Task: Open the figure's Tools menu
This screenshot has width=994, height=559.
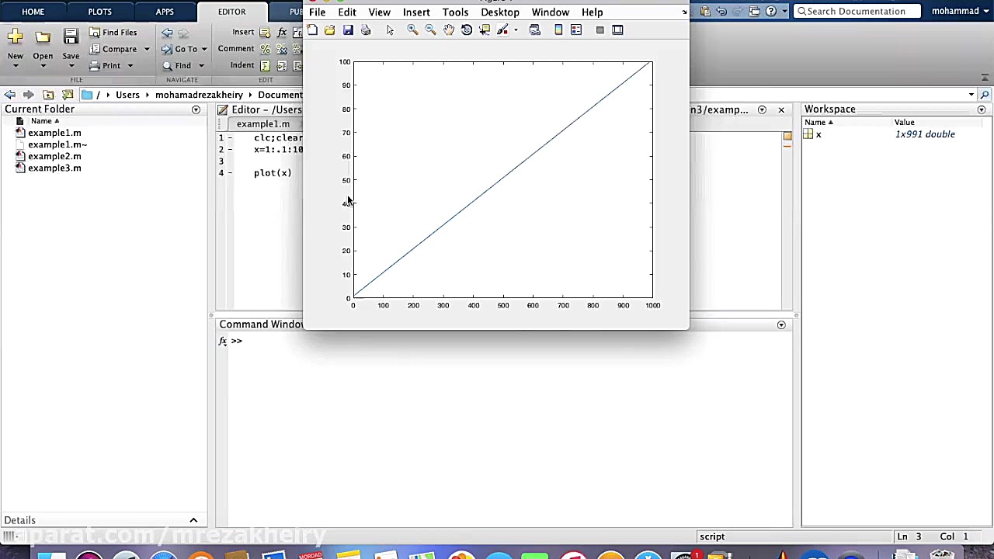Action: (x=455, y=12)
